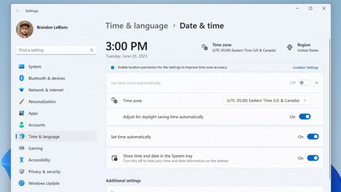Collapse the Set time zone automatically card
The height and width of the screenshot is (192, 341).
[x=317, y=83]
